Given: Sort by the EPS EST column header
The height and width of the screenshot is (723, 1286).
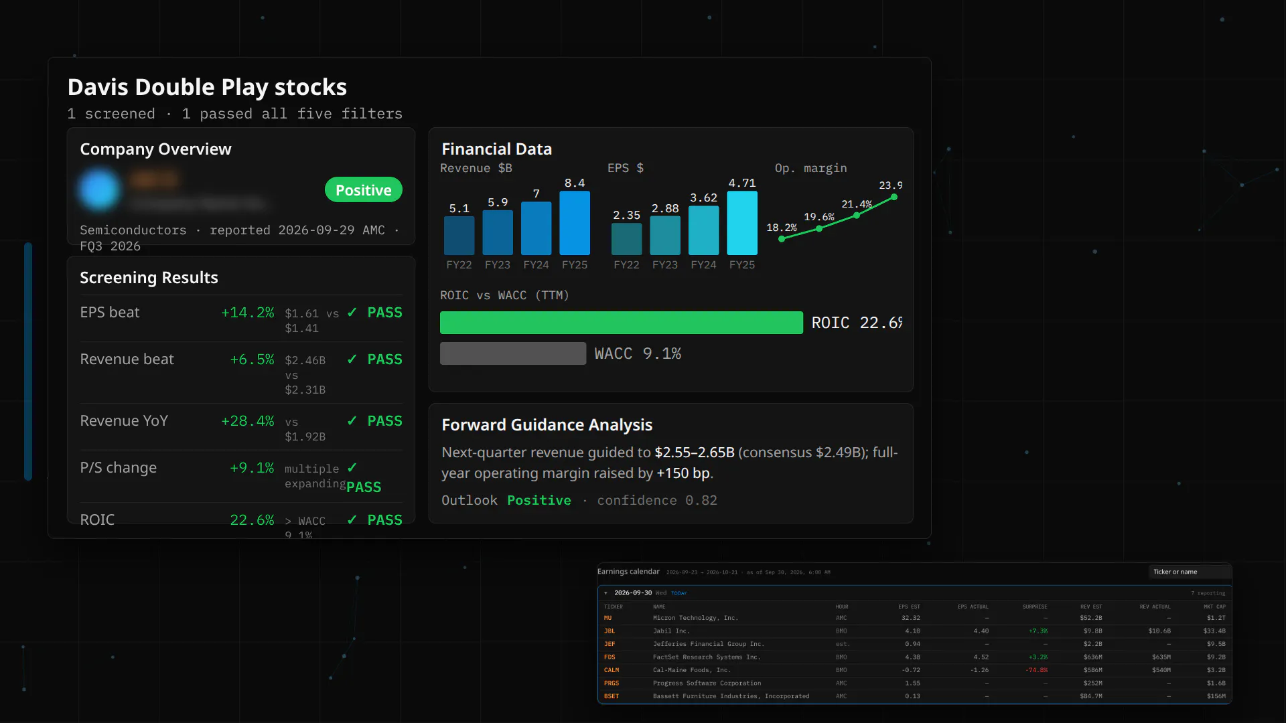Looking at the screenshot, I should click(909, 607).
